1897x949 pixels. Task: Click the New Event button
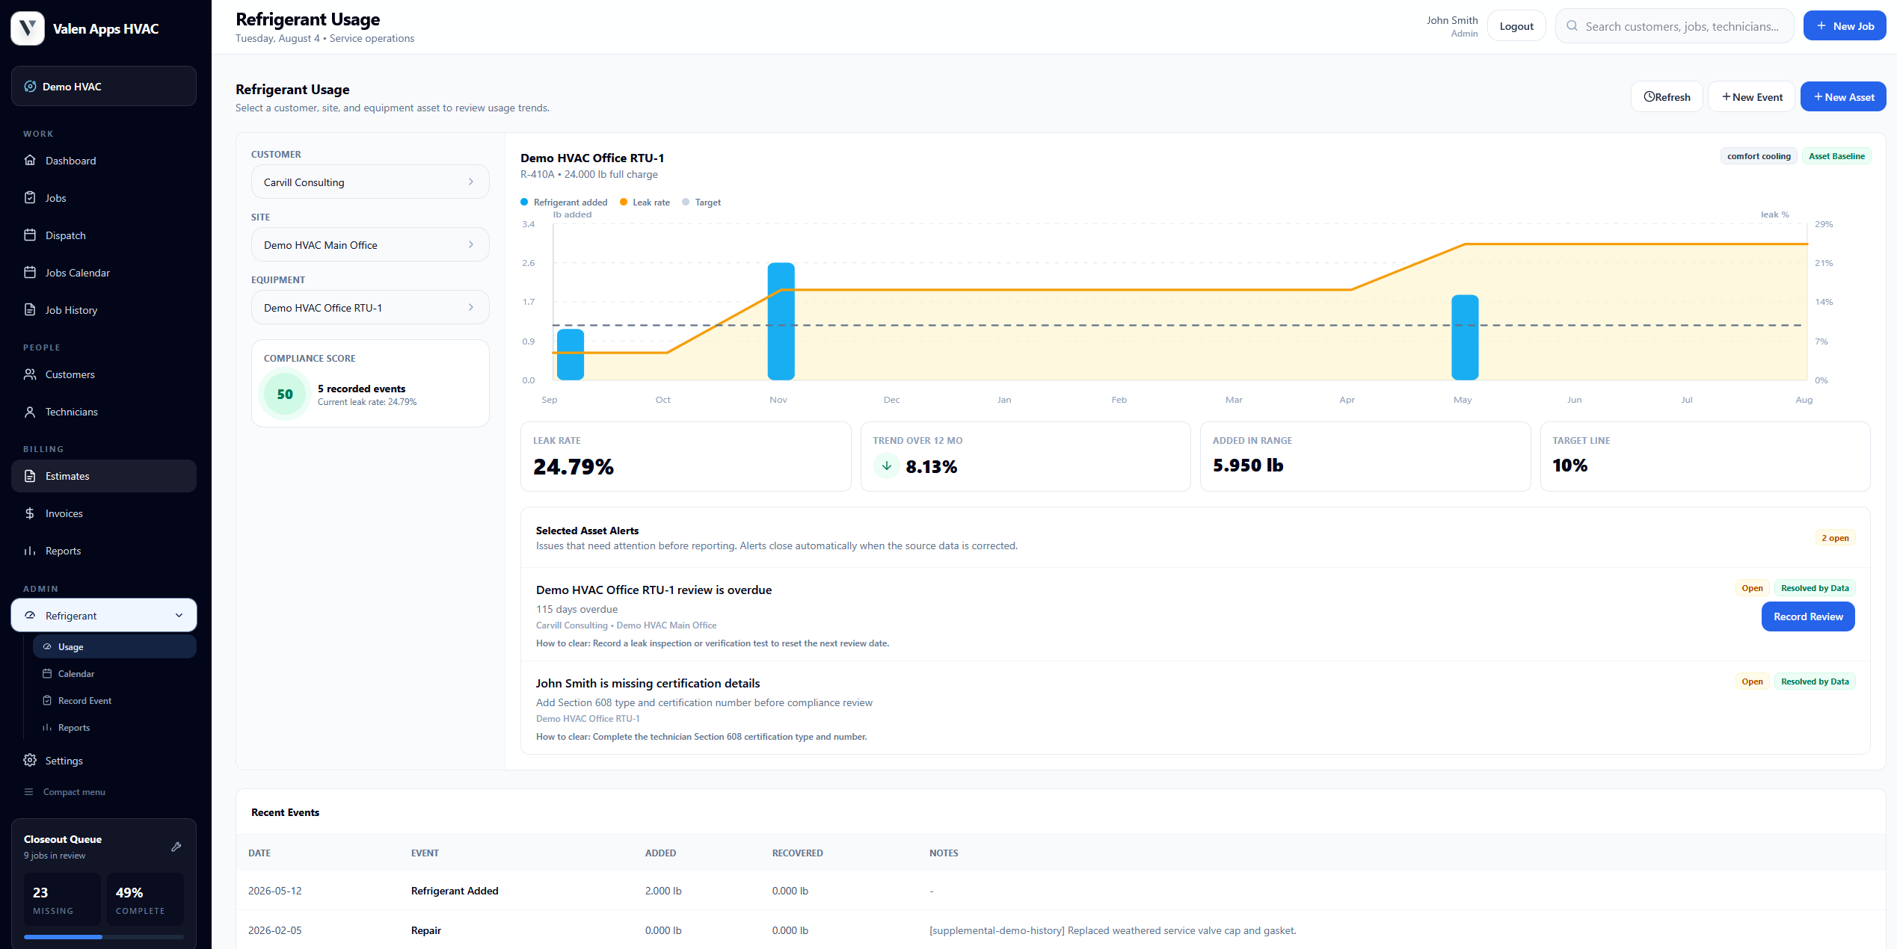tap(1751, 96)
